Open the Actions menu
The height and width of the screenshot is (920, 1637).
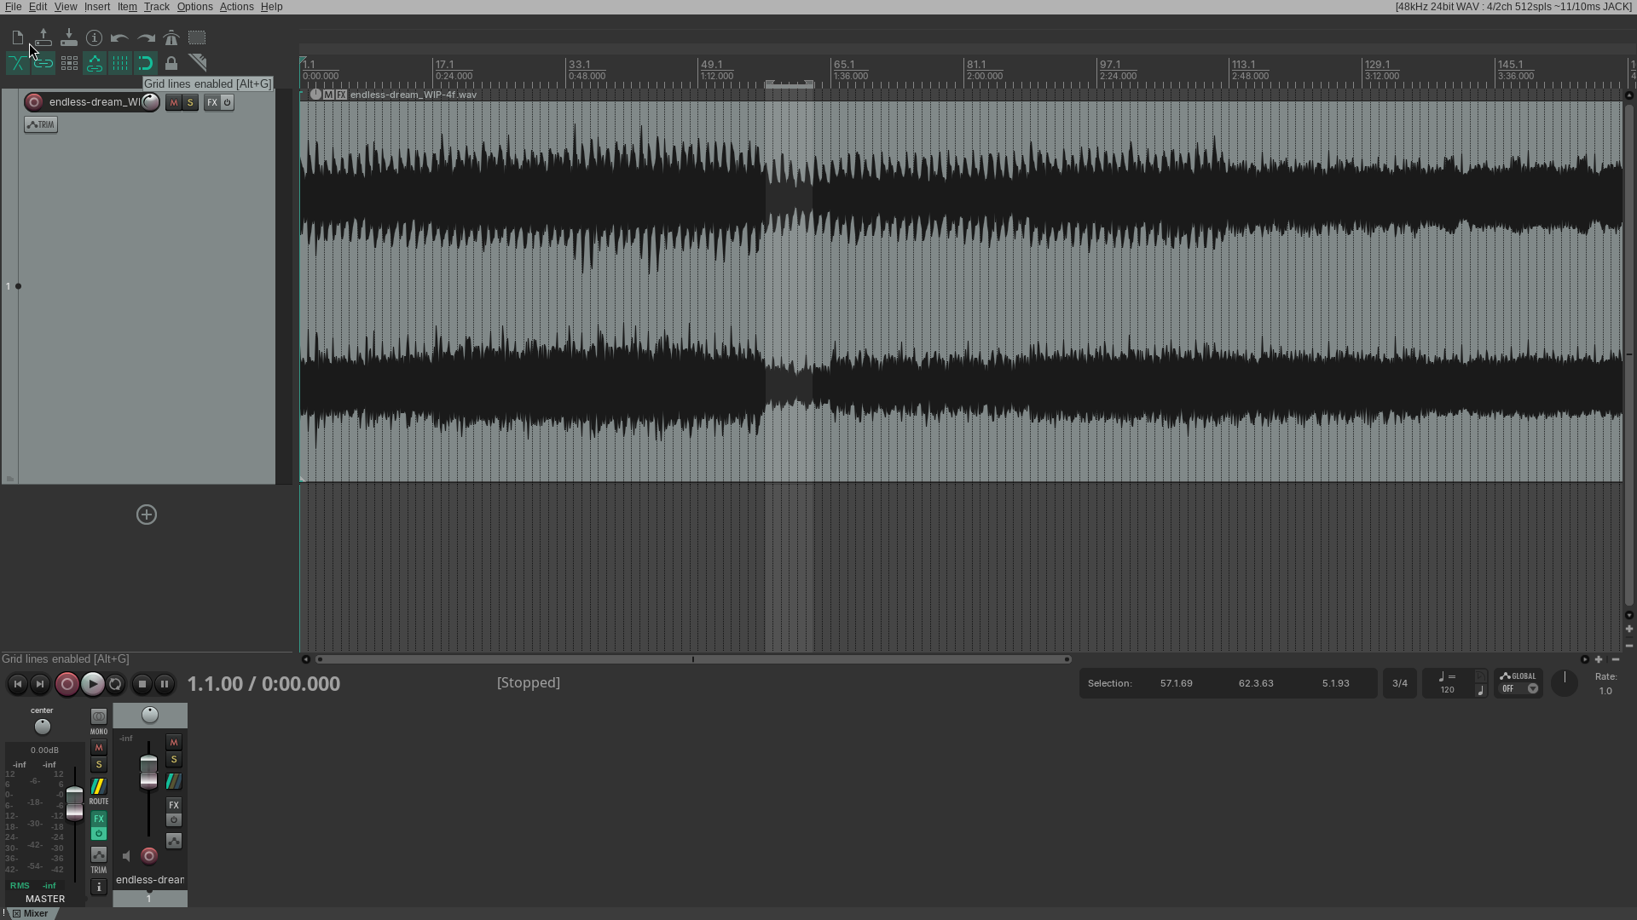(236, 7)
